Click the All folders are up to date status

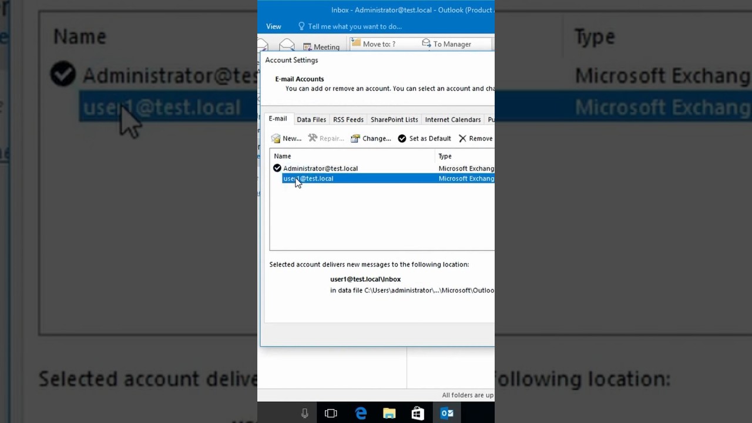(468, 395)
